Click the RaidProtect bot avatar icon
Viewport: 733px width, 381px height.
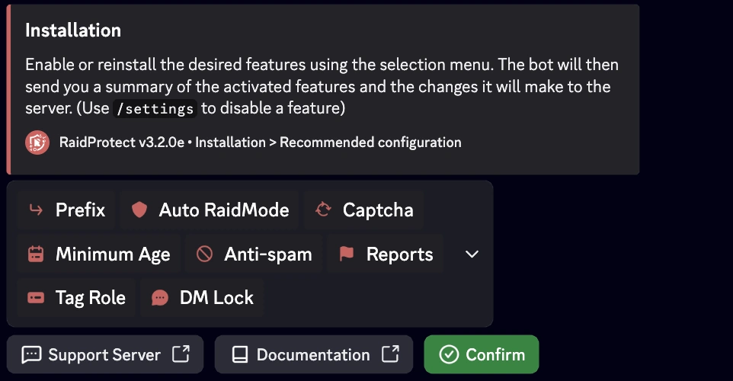pyautogui.click(x=37, y=142)
